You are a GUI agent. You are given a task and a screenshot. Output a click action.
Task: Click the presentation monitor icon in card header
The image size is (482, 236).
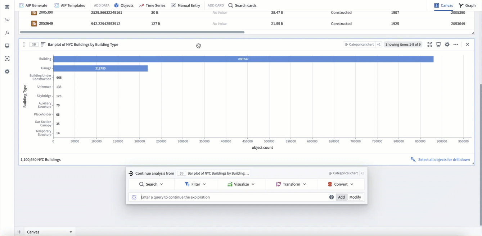coord(438,45)
